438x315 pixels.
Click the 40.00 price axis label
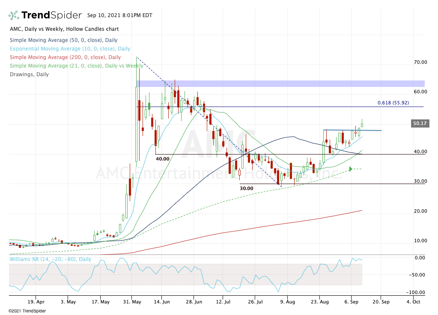[420, 152]
